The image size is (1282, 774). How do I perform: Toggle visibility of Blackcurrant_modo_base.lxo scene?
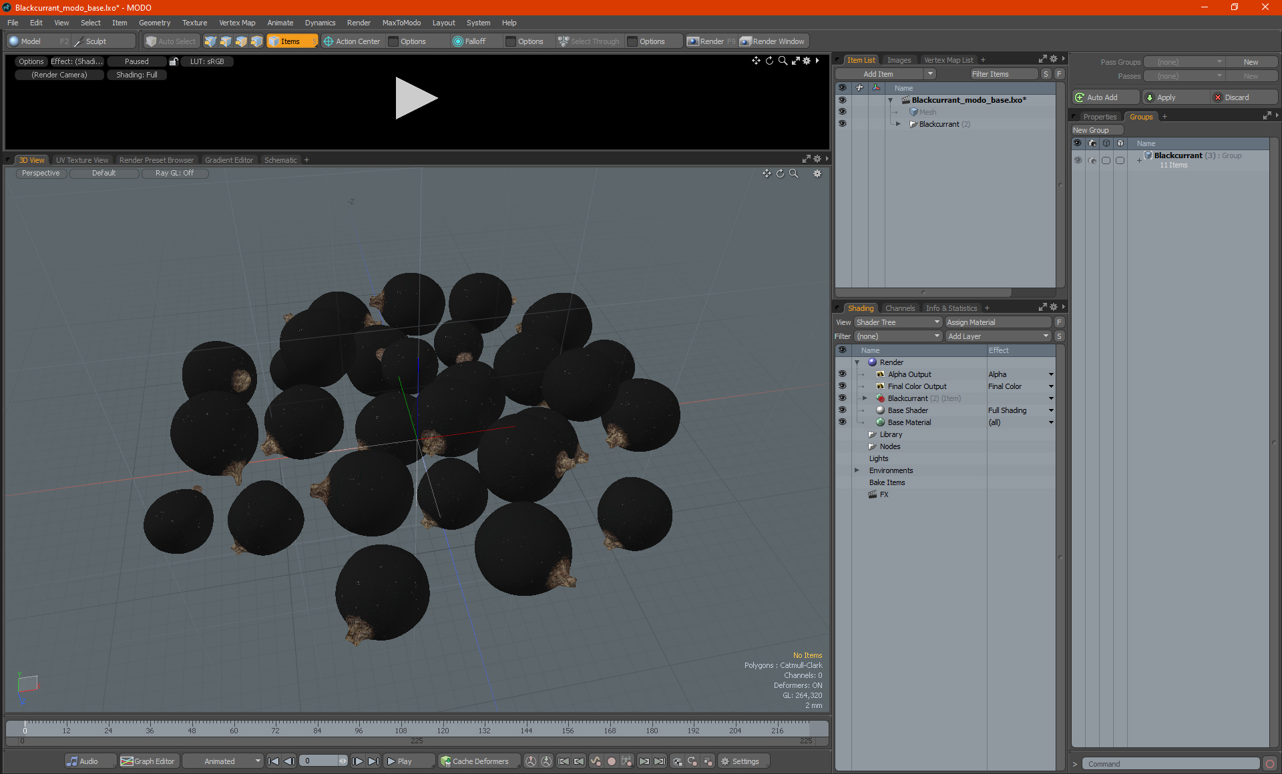pyautogui.click(x=842, y=100)
